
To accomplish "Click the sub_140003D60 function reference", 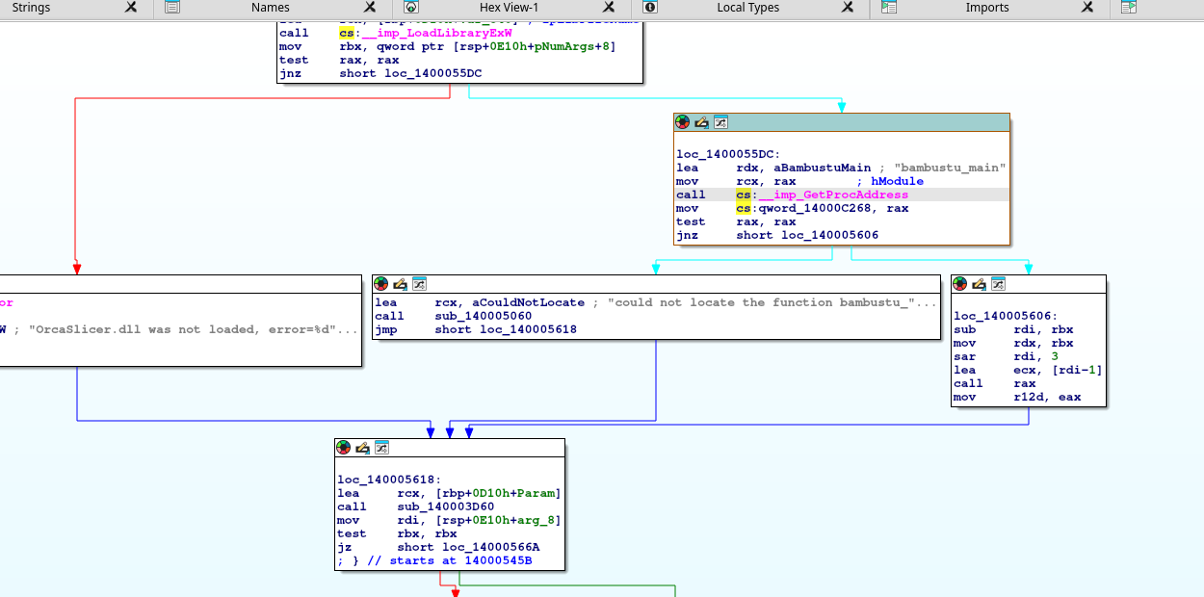I will point(445,506).
